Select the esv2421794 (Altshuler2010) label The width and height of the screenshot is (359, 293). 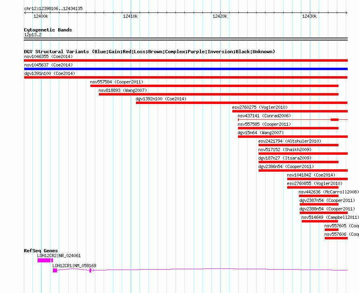click(290, 141)
